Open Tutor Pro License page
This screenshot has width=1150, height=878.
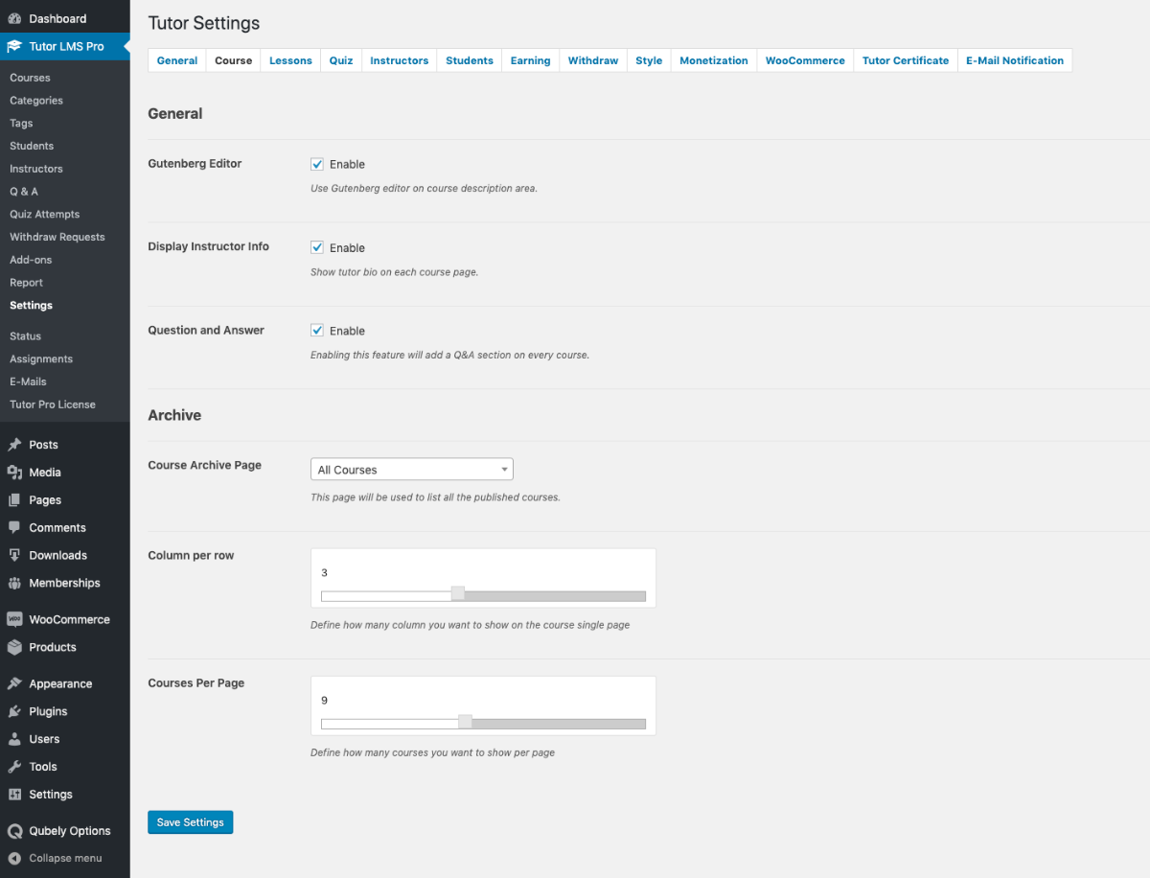click(x=53, y=404)
